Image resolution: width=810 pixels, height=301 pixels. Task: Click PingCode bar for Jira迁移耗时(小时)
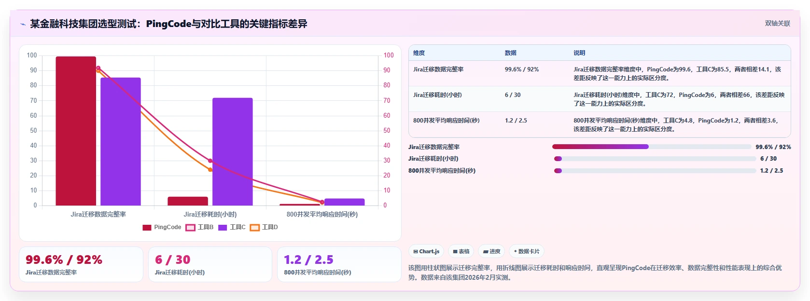point(188,201)
